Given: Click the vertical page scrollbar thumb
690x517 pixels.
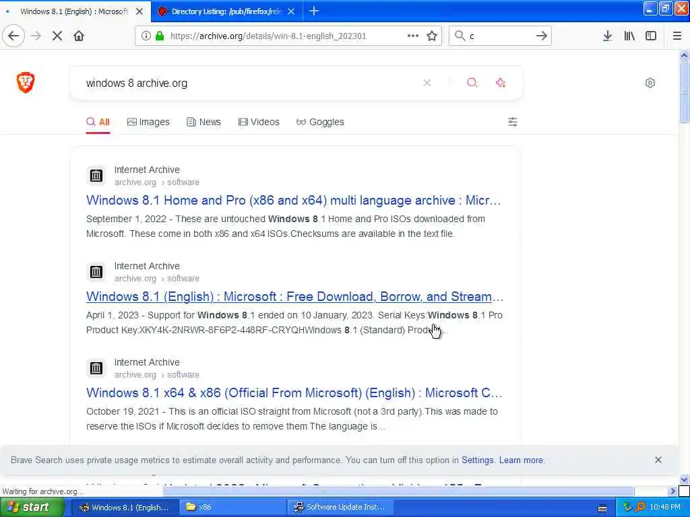Looking at the screenshot, I should click(684, 92).
